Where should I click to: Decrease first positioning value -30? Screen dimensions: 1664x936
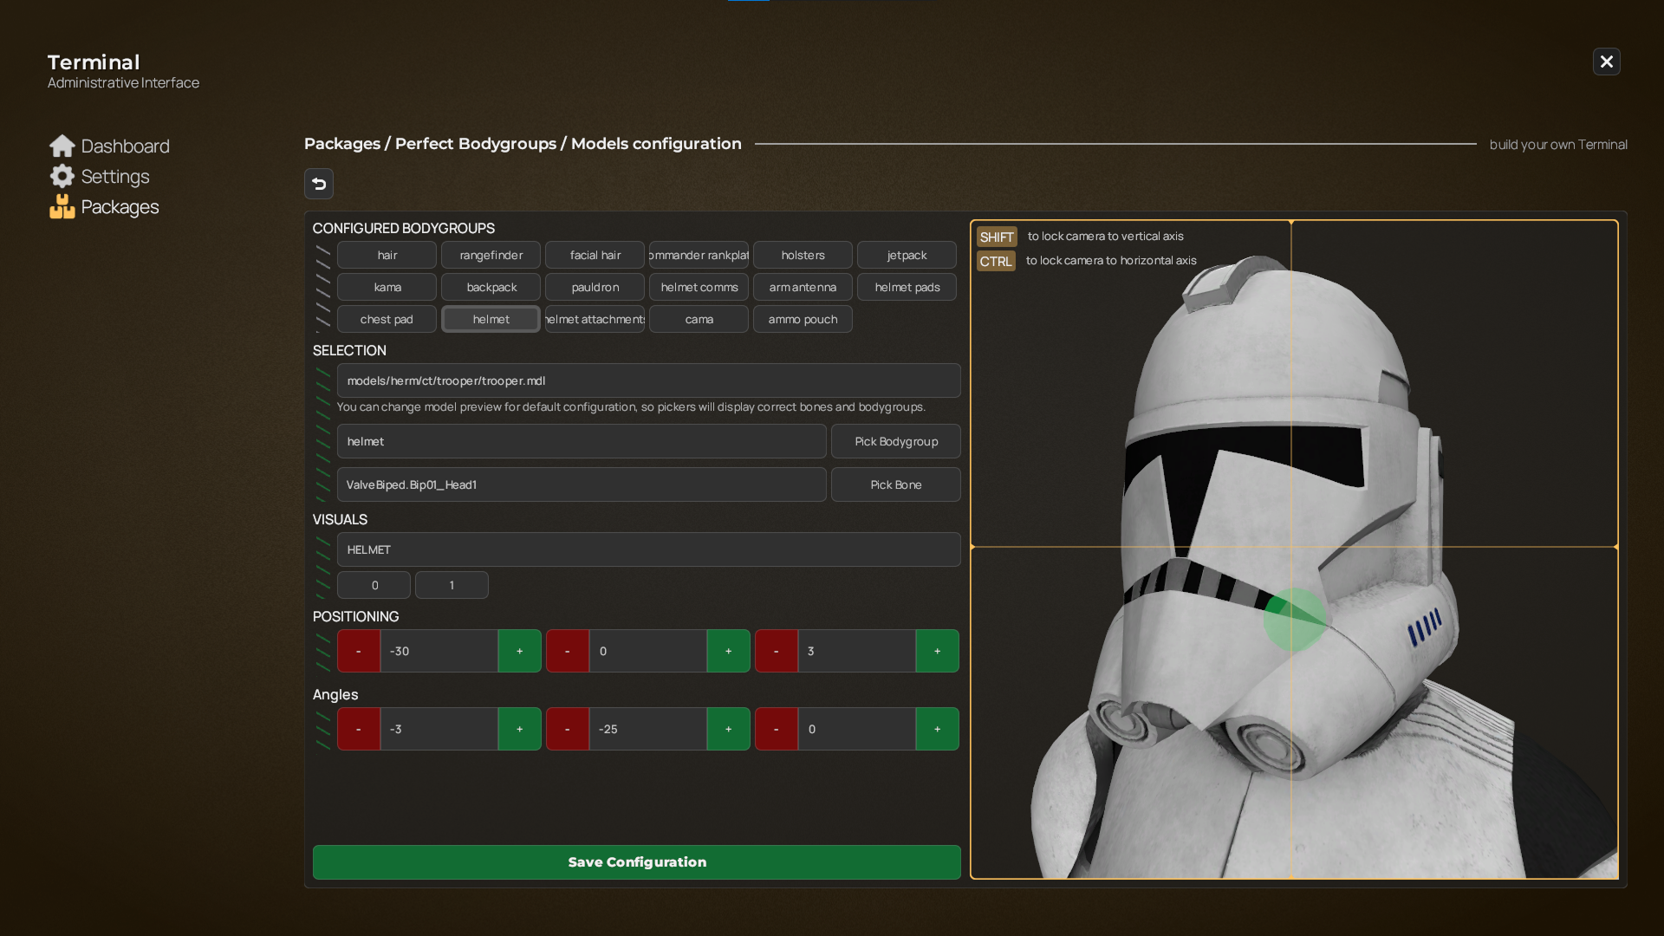[359, 651]
